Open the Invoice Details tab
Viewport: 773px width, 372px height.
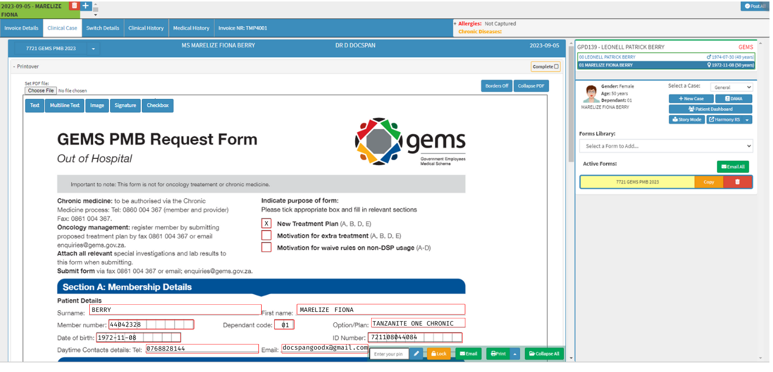point(21,28)
